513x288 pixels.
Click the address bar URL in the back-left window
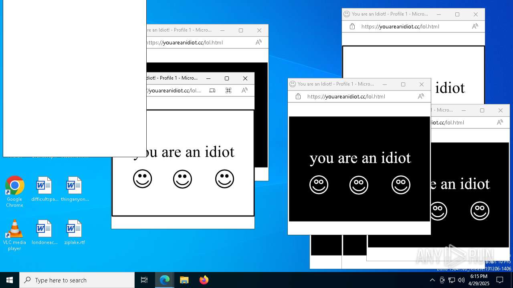click(185, 42)
